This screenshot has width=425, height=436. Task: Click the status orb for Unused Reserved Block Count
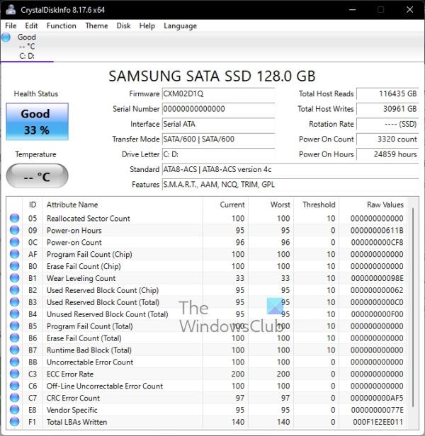pyautogui.click(x=14, y=314)
